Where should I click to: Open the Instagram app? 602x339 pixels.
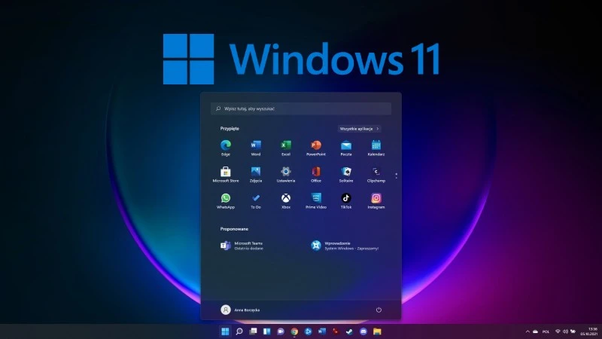pos(375,201)
